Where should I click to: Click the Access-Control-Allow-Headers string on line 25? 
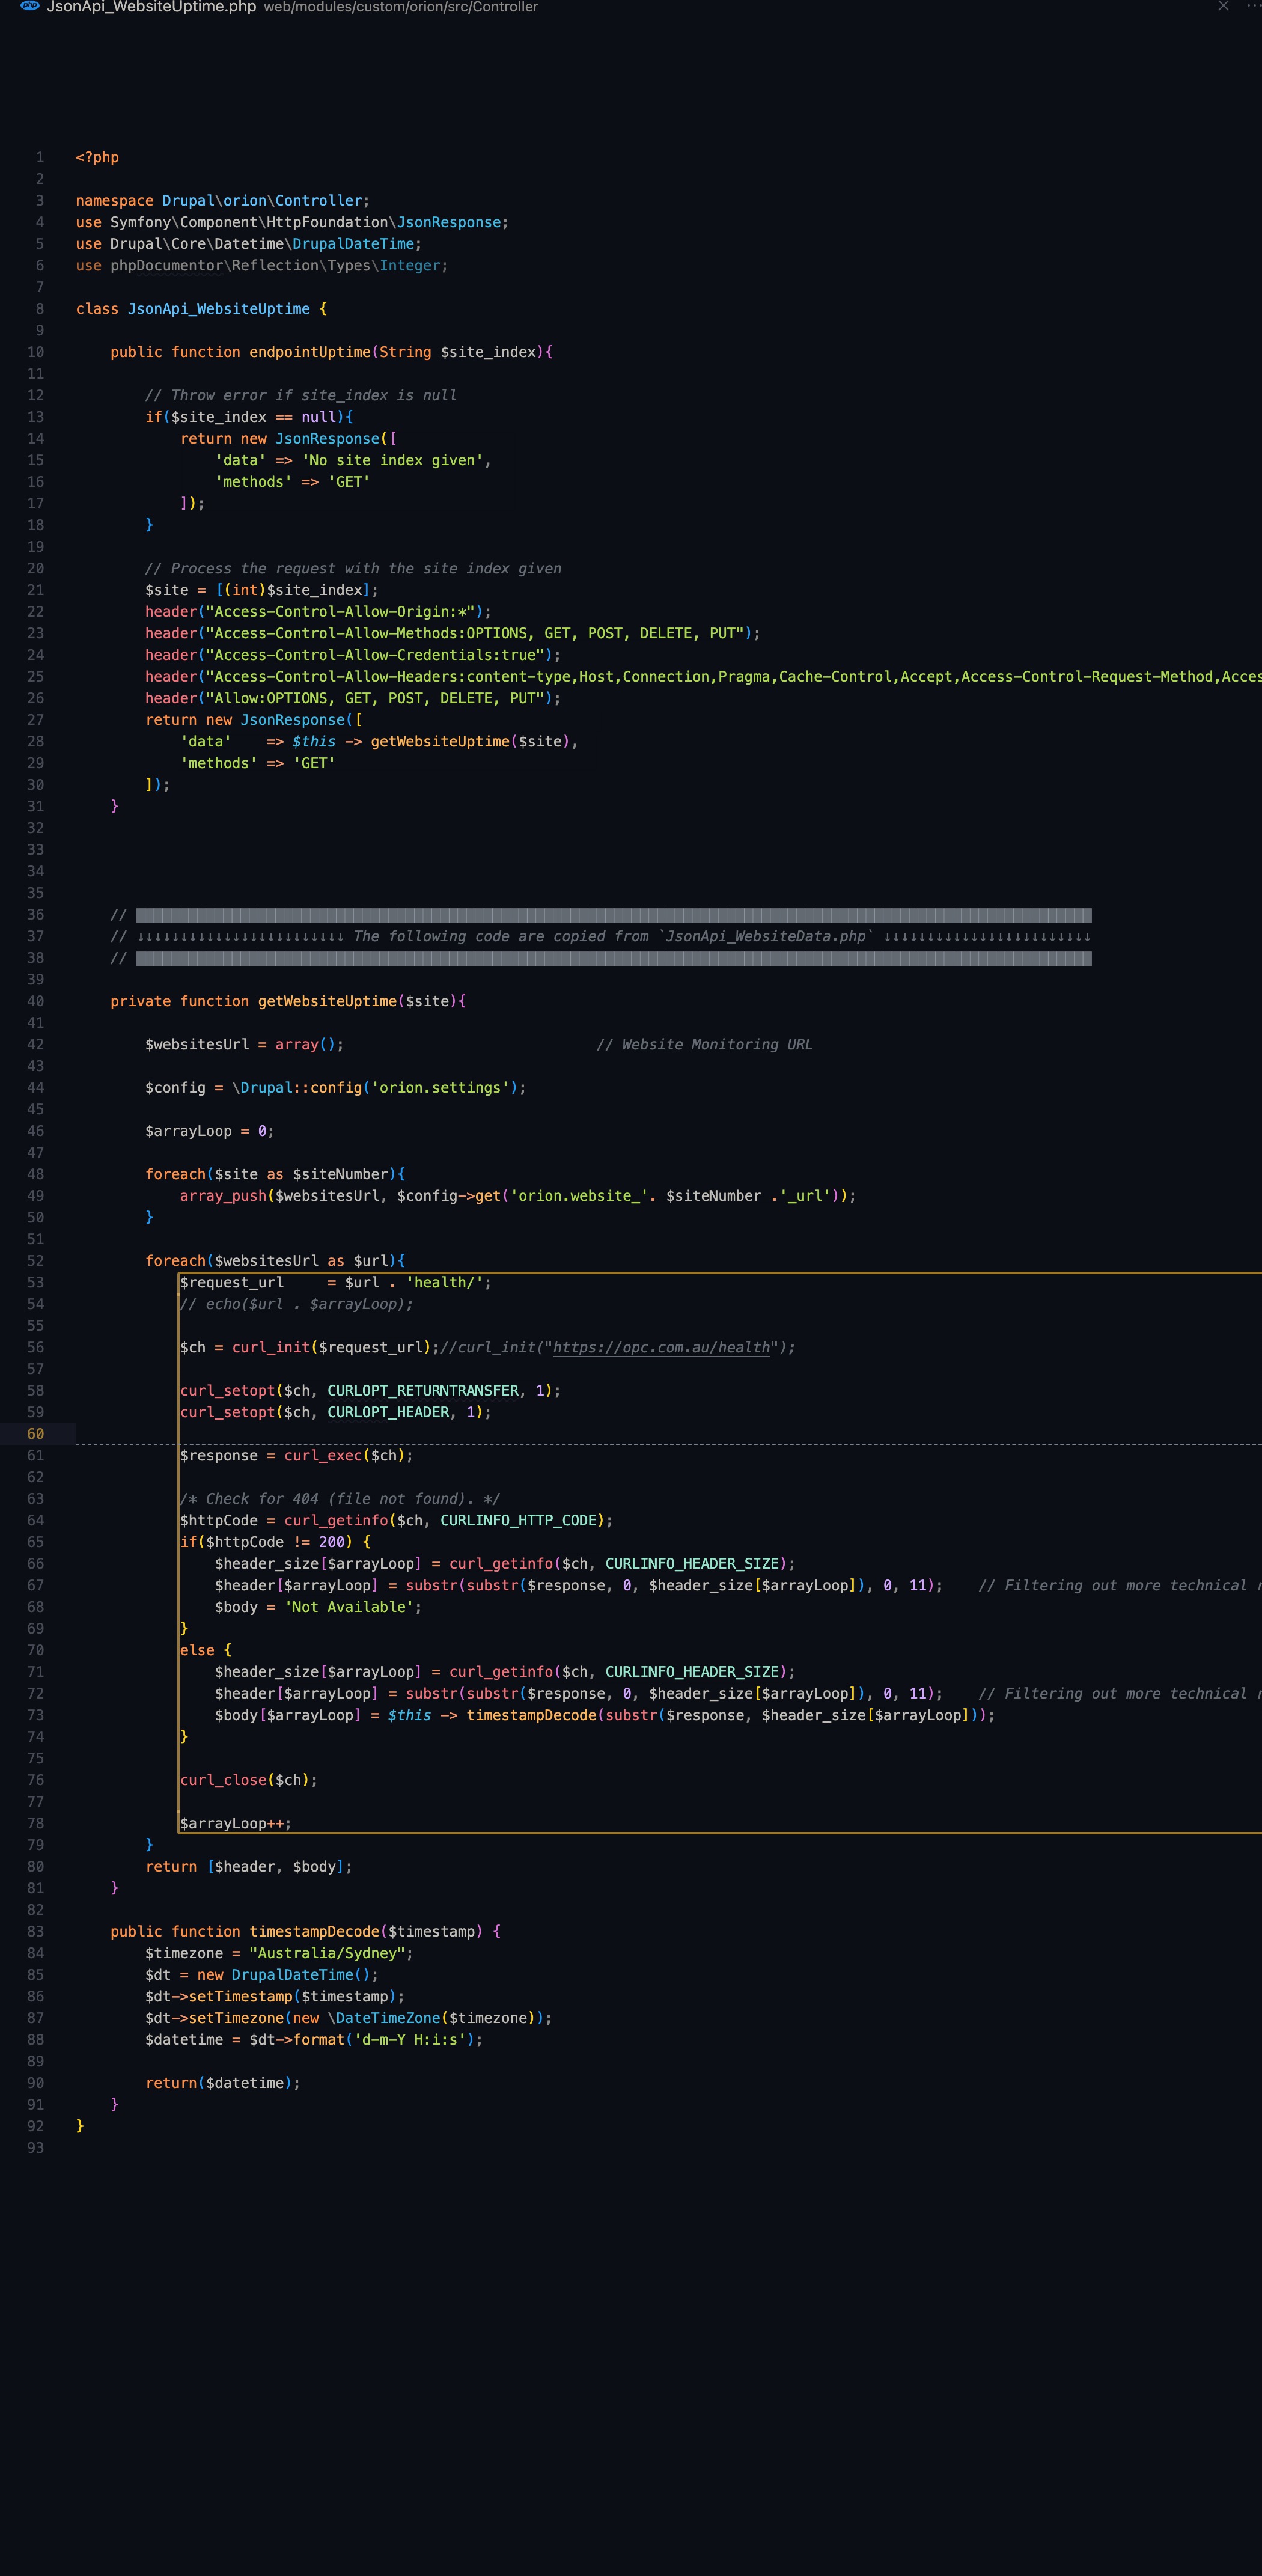pos(733,677)
